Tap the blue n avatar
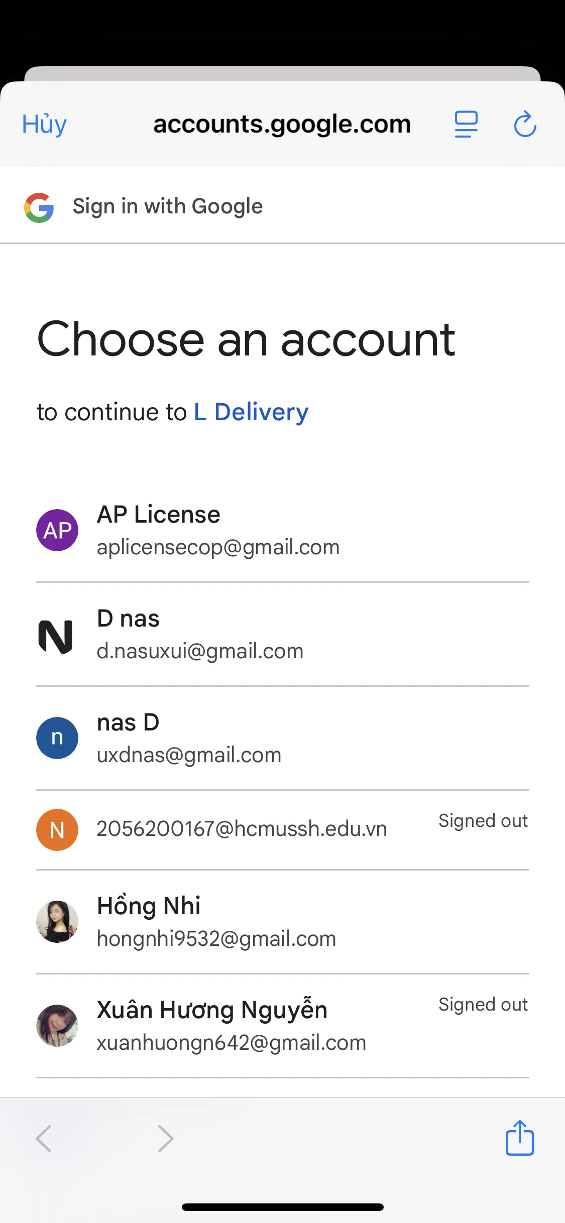 pyautogui.click(x=57, y=738)
